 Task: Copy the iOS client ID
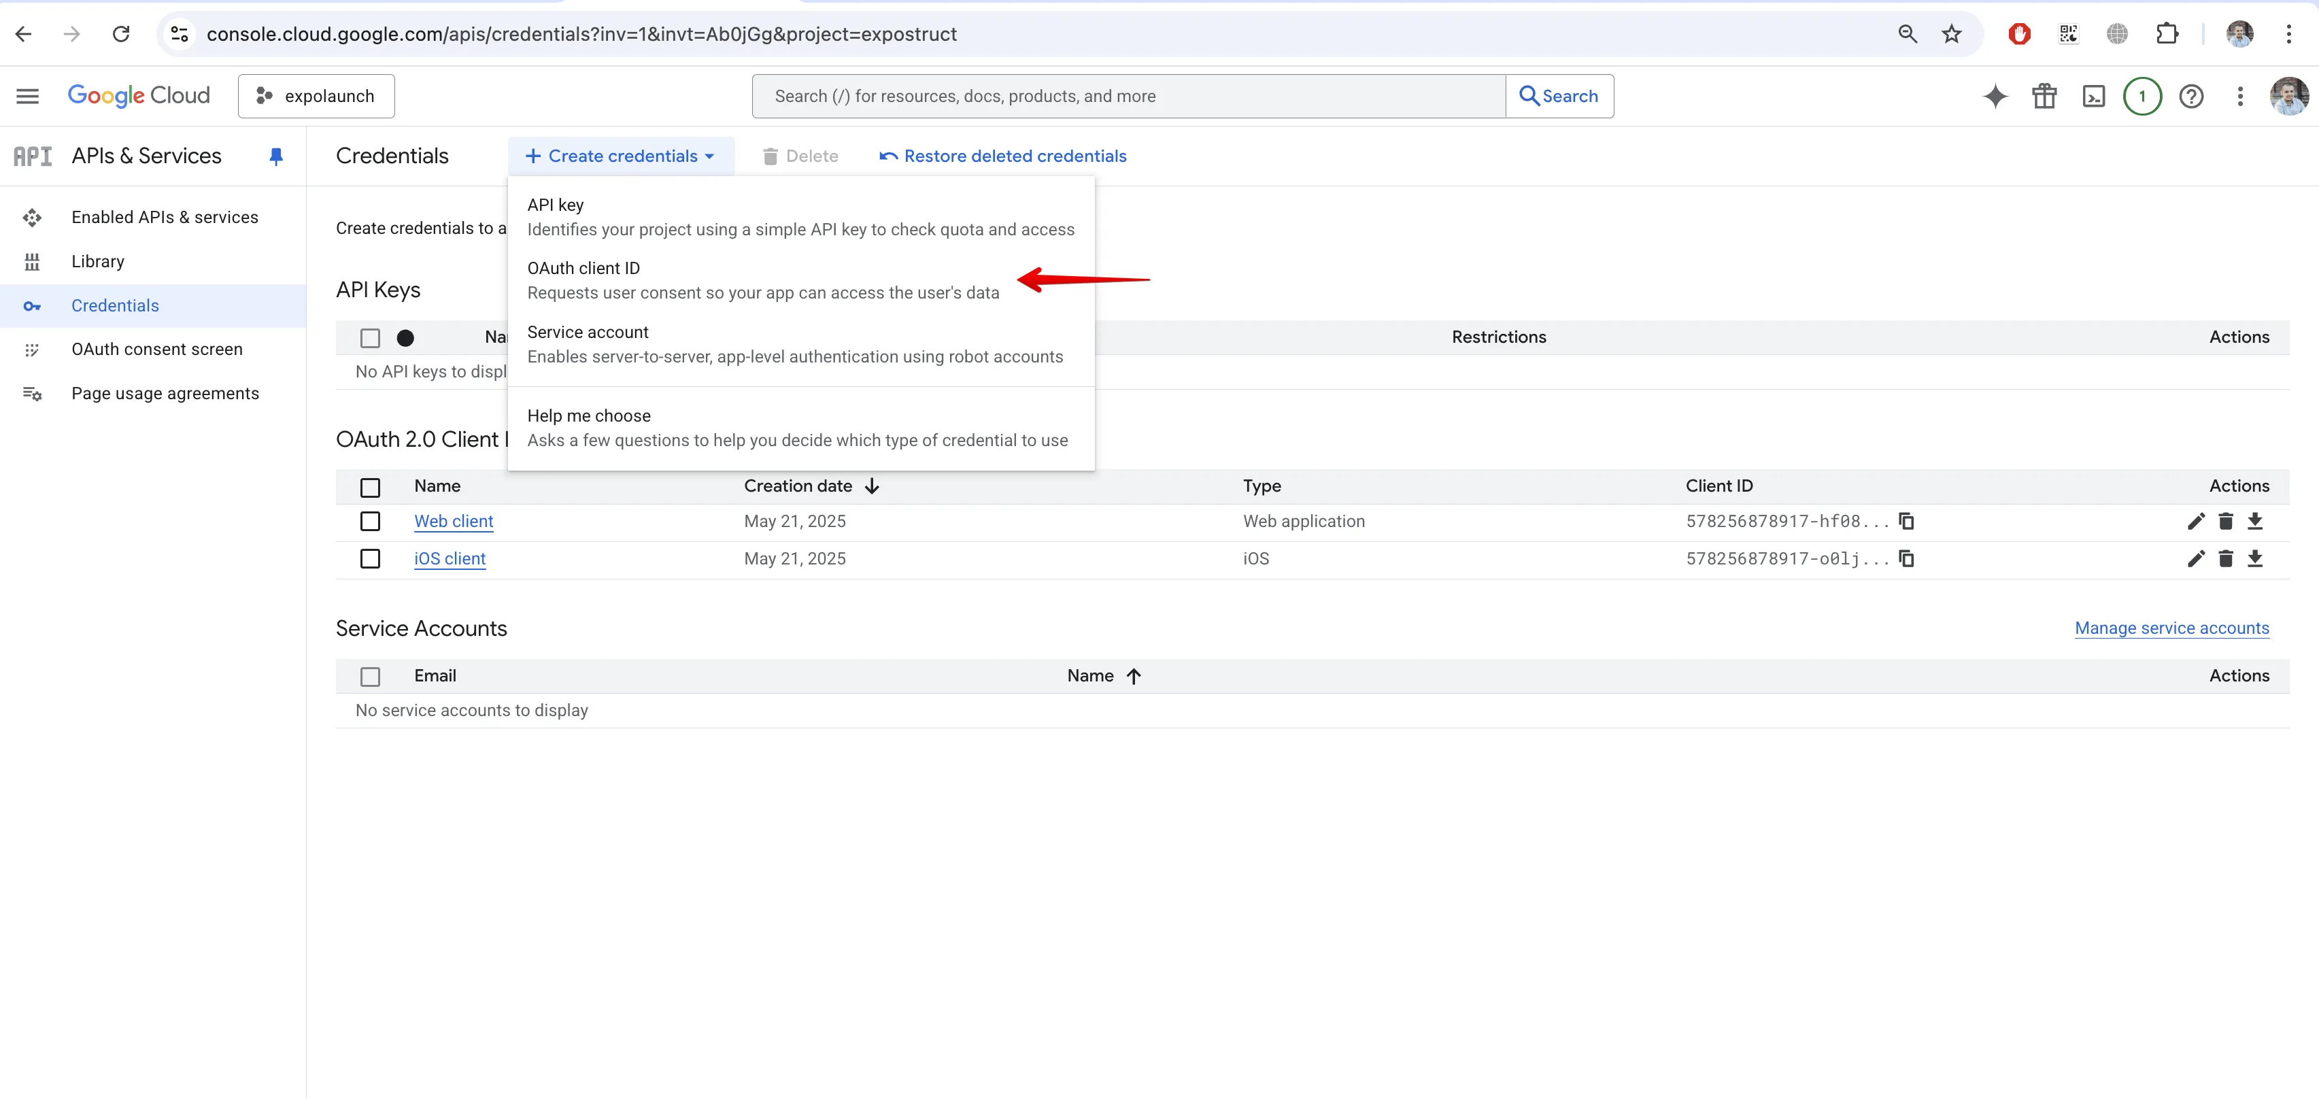tap(1906, 559)
